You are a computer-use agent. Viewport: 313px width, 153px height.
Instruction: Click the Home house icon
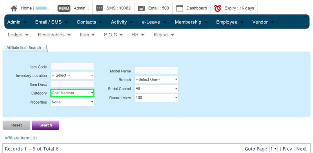click(x=14, y=8)
